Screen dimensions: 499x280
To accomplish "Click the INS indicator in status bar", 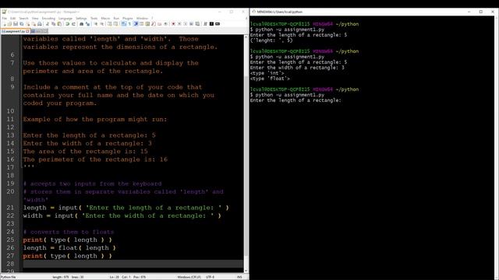I will tap(239, 277).
